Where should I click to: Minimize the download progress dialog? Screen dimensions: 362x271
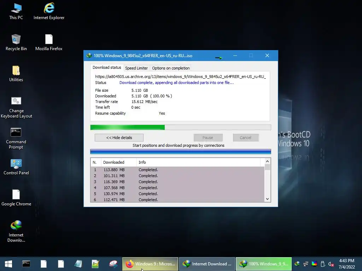235,55
